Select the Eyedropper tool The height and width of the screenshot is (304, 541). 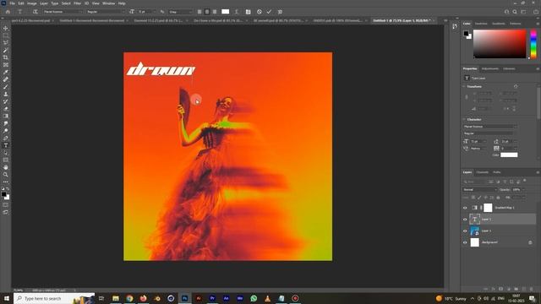point(6,72)
